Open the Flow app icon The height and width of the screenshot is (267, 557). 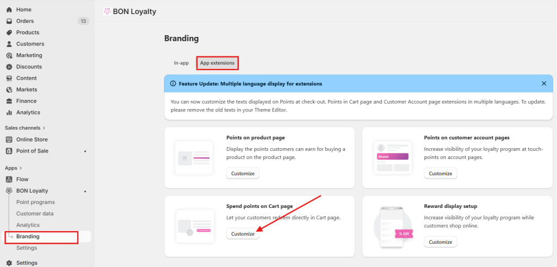tap(9, 179)
